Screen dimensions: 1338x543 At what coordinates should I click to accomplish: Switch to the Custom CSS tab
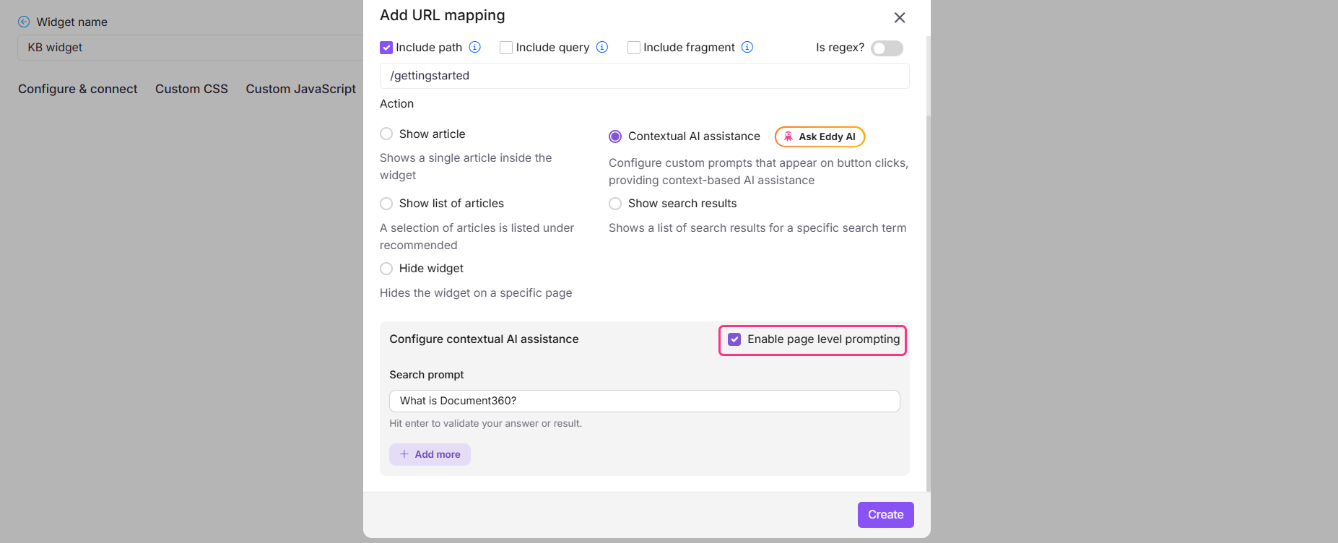pos(191,88)
